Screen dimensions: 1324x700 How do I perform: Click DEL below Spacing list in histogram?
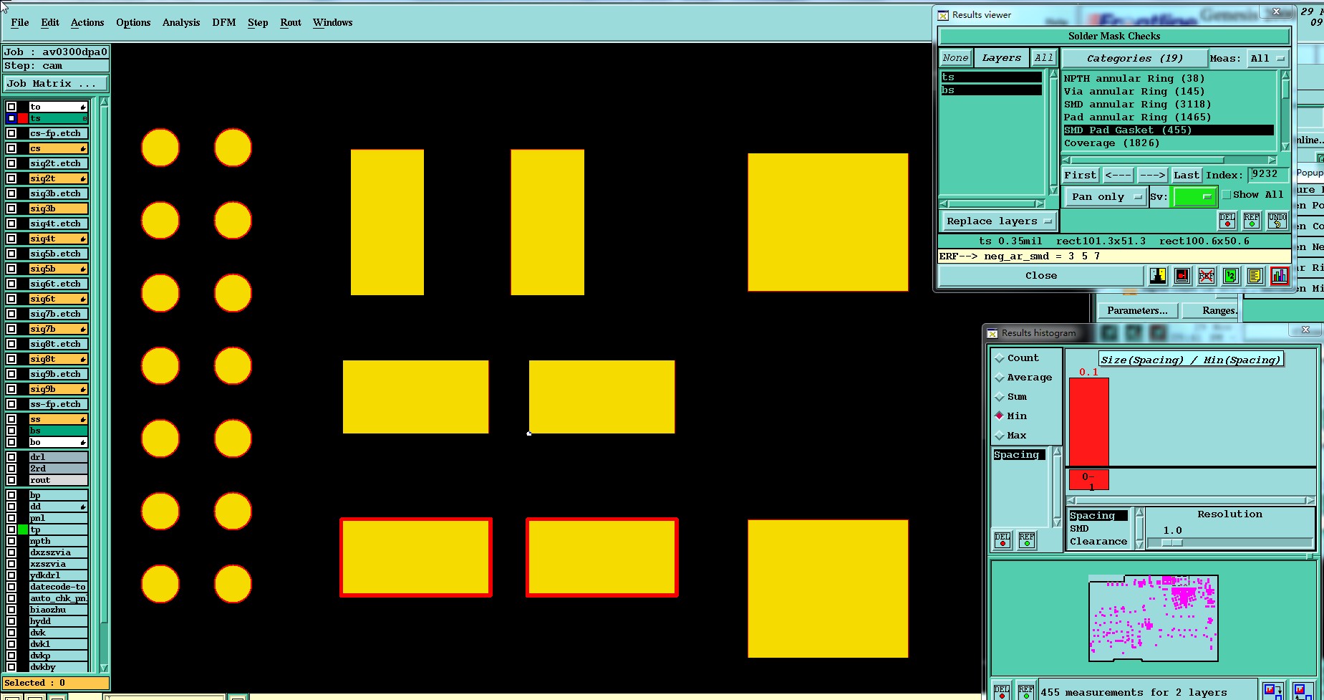pos(1002,540)
